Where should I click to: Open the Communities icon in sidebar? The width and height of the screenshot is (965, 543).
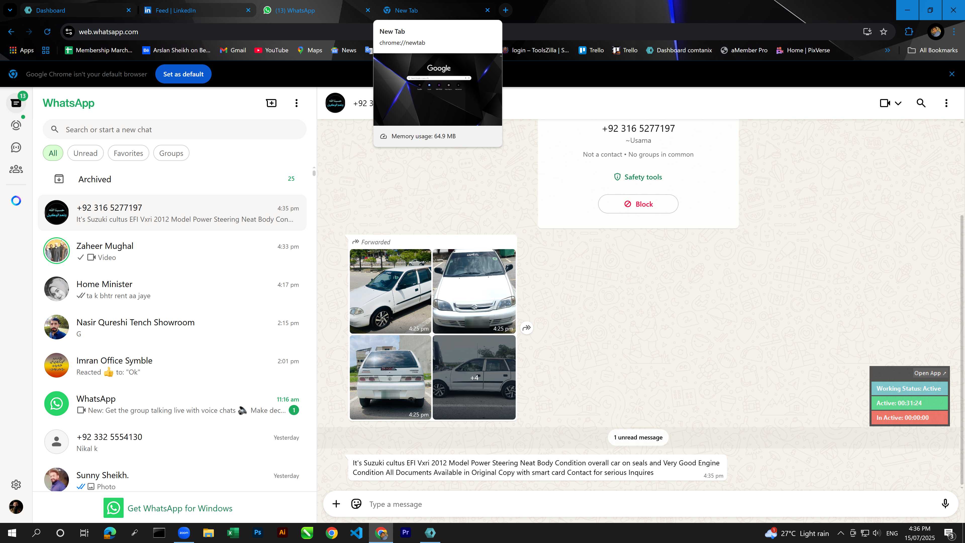point(16,169)
